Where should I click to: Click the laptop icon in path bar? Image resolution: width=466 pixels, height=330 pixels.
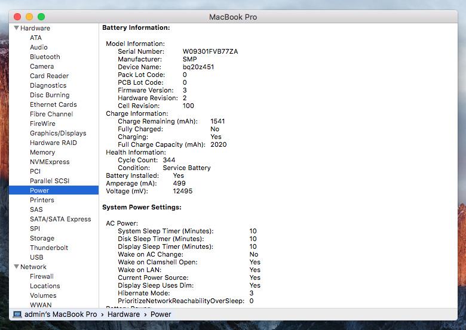17,314
